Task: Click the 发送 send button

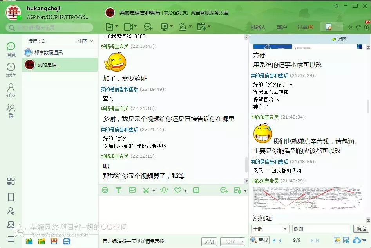Action: [x=230, y=242]
